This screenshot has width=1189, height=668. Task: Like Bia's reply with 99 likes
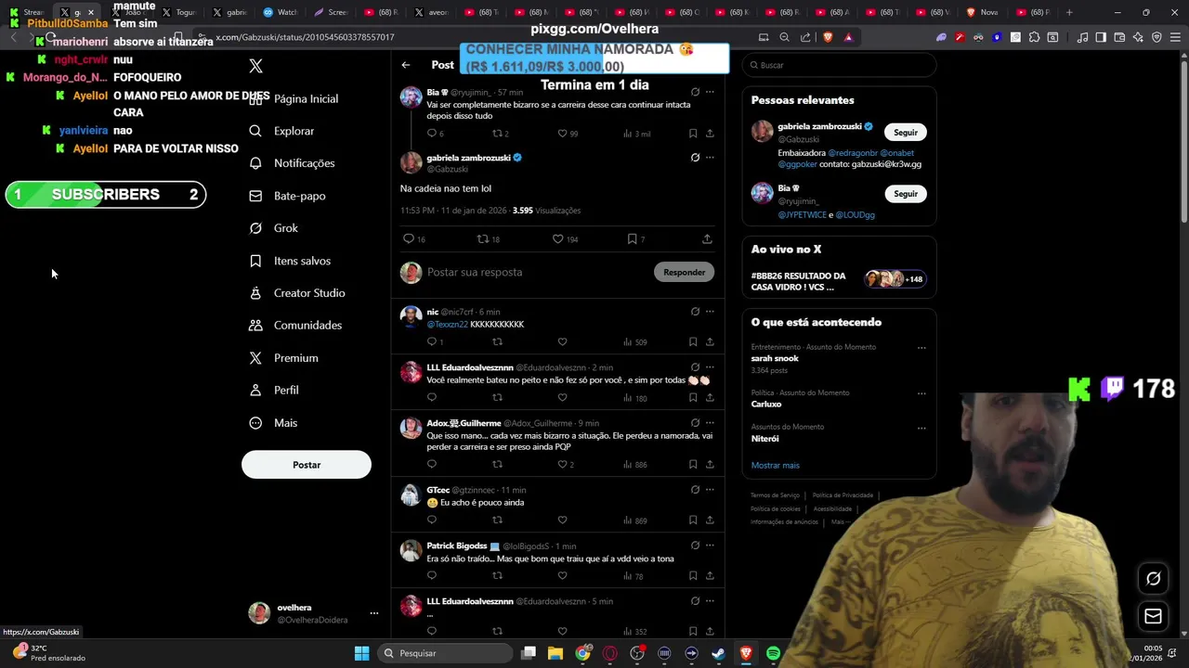562,134
